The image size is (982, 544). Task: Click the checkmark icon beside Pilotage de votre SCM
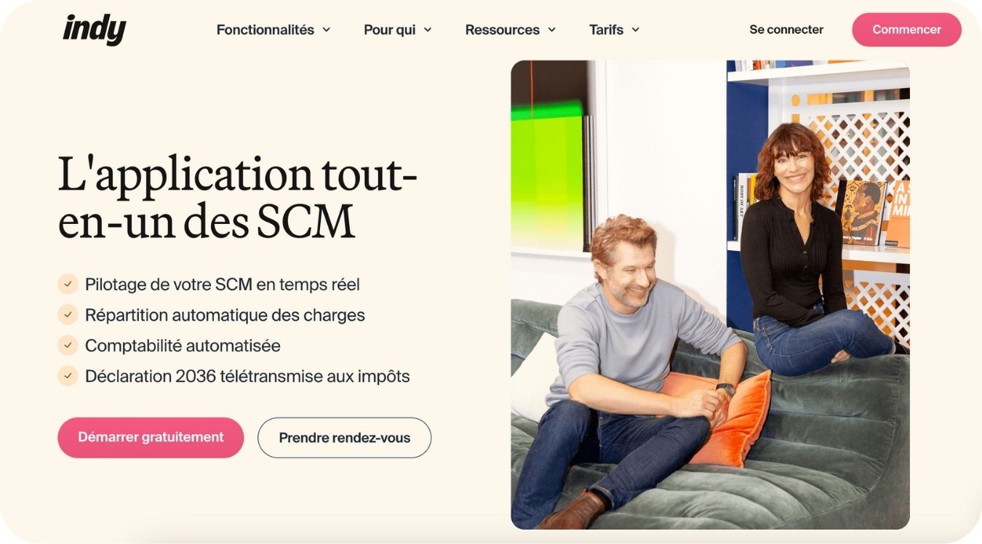coord(68,284)
